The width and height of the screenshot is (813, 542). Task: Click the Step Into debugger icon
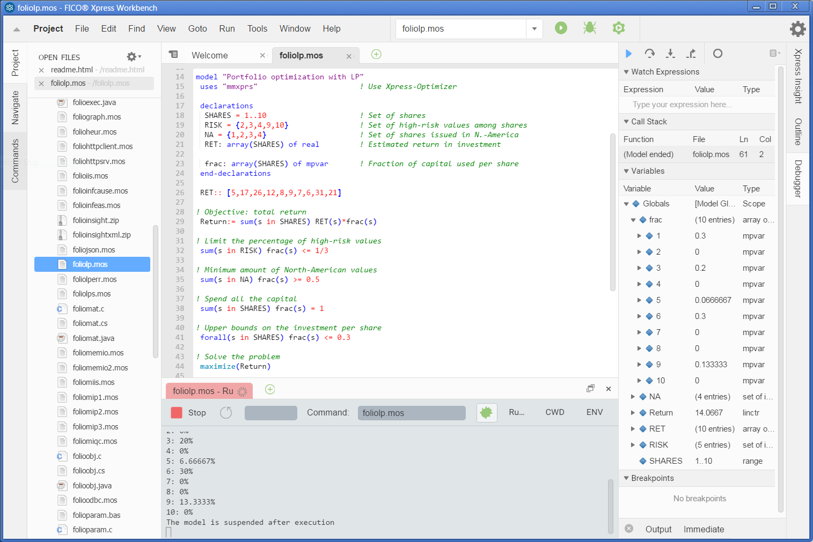(670, 54)
